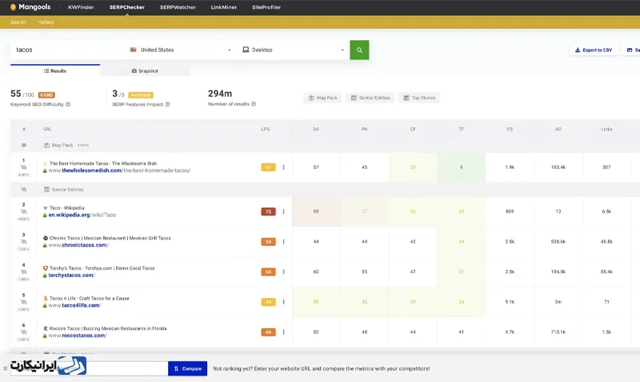The height and width of the screenshot is (382, 640).
Task: Click the Map Pack feature button
Action: coord(323,98)
